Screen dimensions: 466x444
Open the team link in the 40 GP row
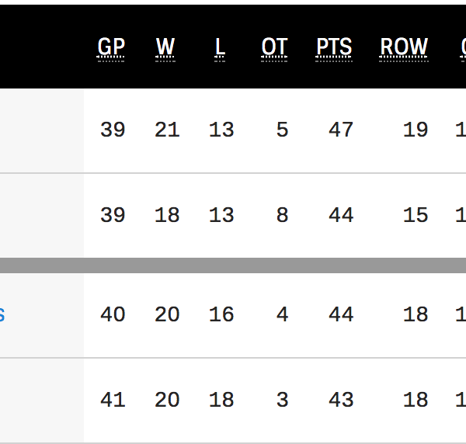coord(2,314)
